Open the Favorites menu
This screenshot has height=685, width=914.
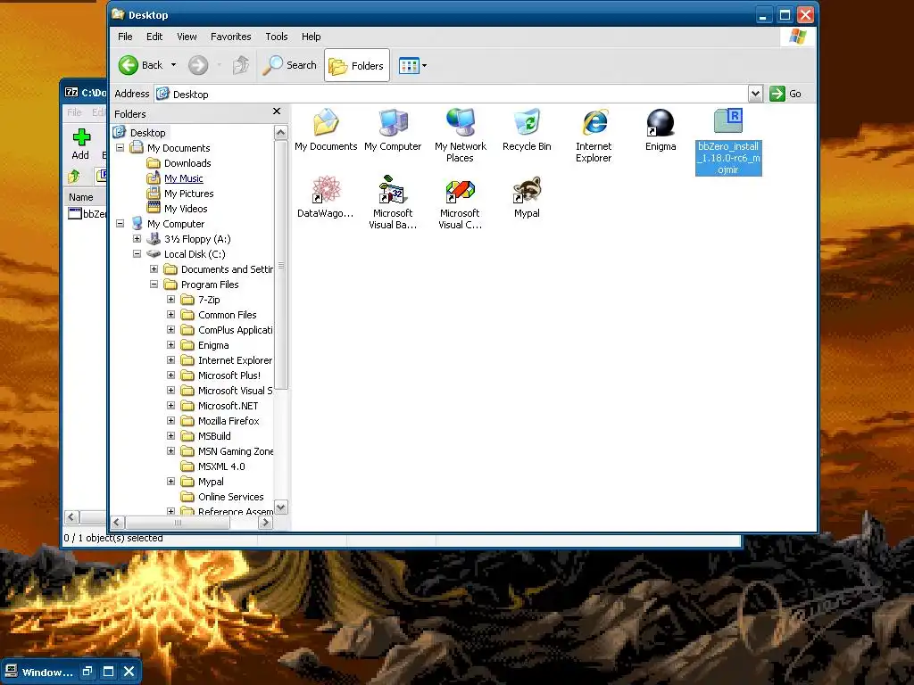tap(231, 37)
